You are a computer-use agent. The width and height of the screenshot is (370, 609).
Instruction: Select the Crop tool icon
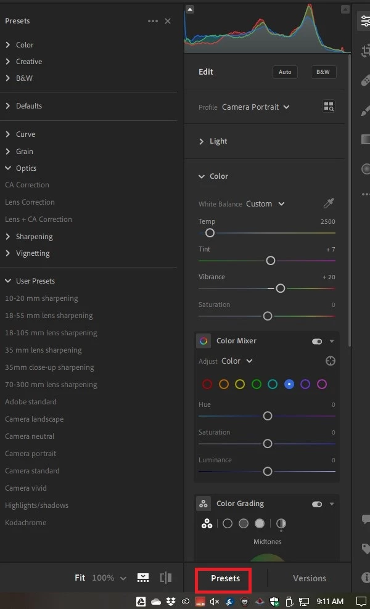click(365, 51)
